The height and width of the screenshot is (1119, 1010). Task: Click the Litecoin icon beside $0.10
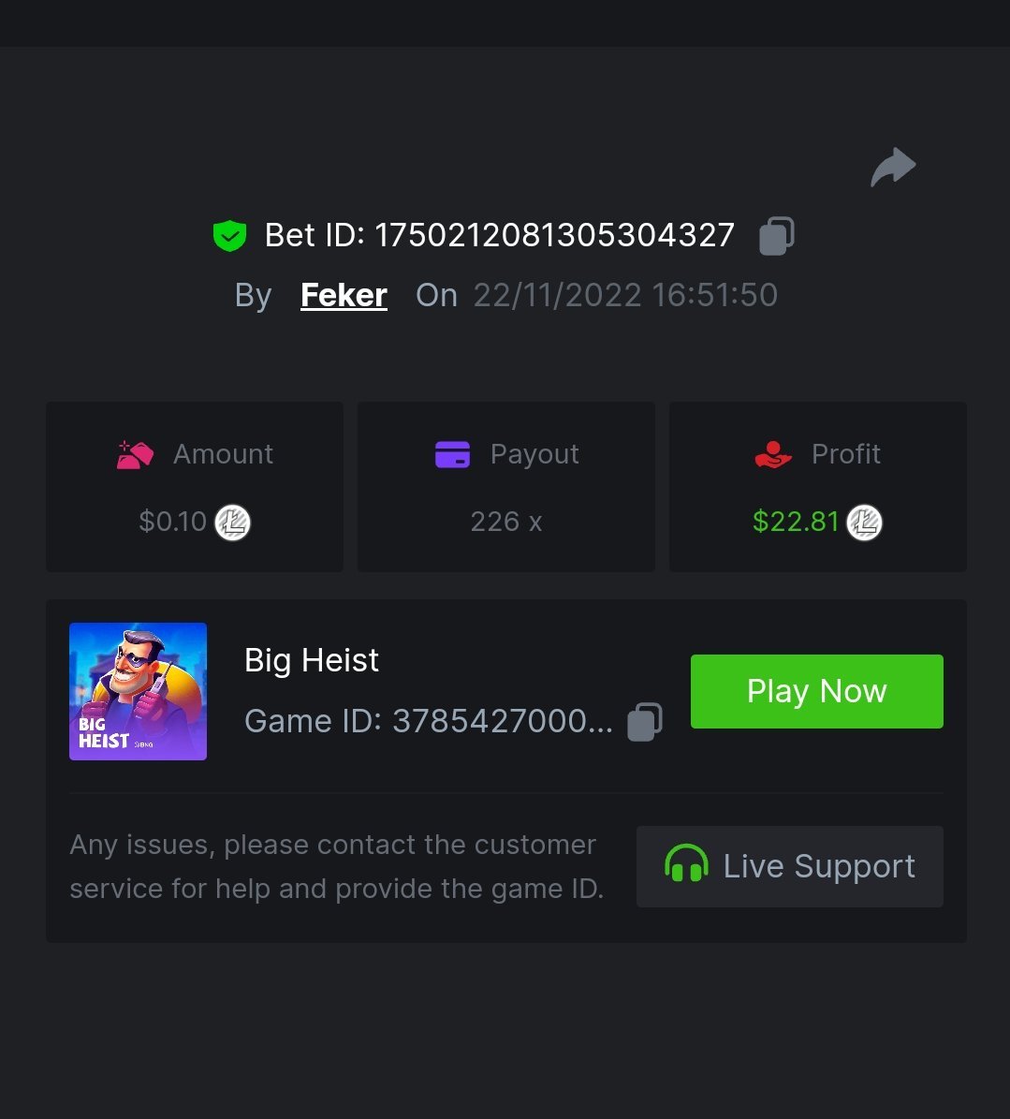[x=233, y=523]
